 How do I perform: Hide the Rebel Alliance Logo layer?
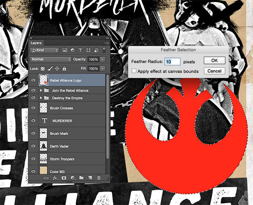[33, 80]
